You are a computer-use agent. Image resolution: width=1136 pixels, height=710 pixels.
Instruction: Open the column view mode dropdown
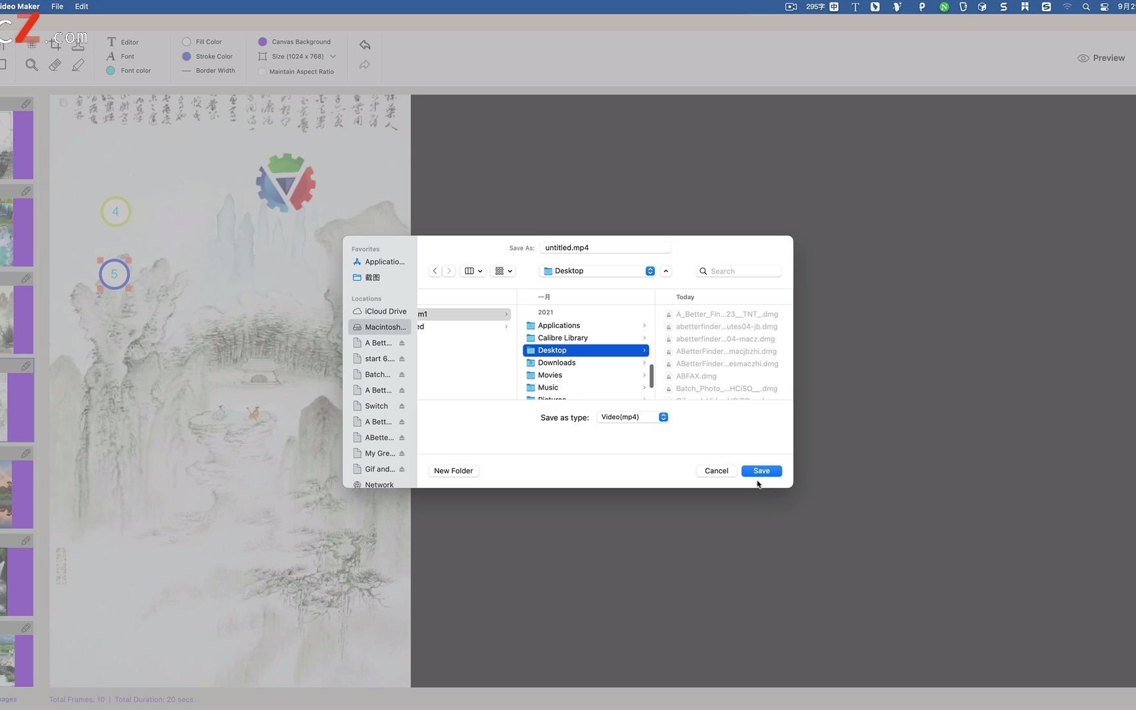click(473, 271)
